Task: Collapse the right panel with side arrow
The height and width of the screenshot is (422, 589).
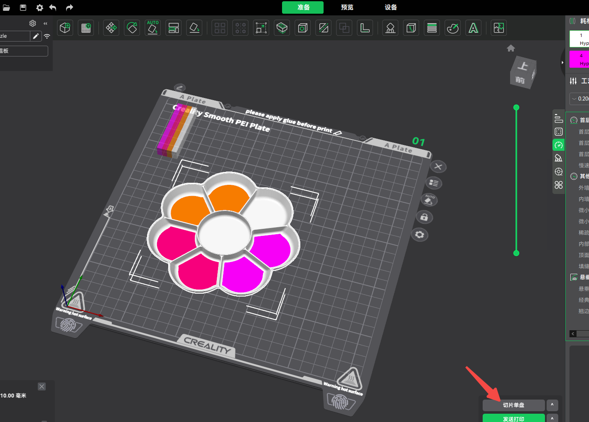Action: point(562,63)
